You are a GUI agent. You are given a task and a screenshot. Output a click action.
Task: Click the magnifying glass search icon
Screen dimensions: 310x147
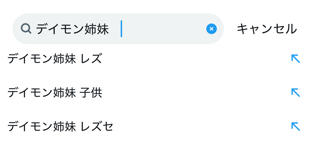pyautogui.click(x=26, y=29)
